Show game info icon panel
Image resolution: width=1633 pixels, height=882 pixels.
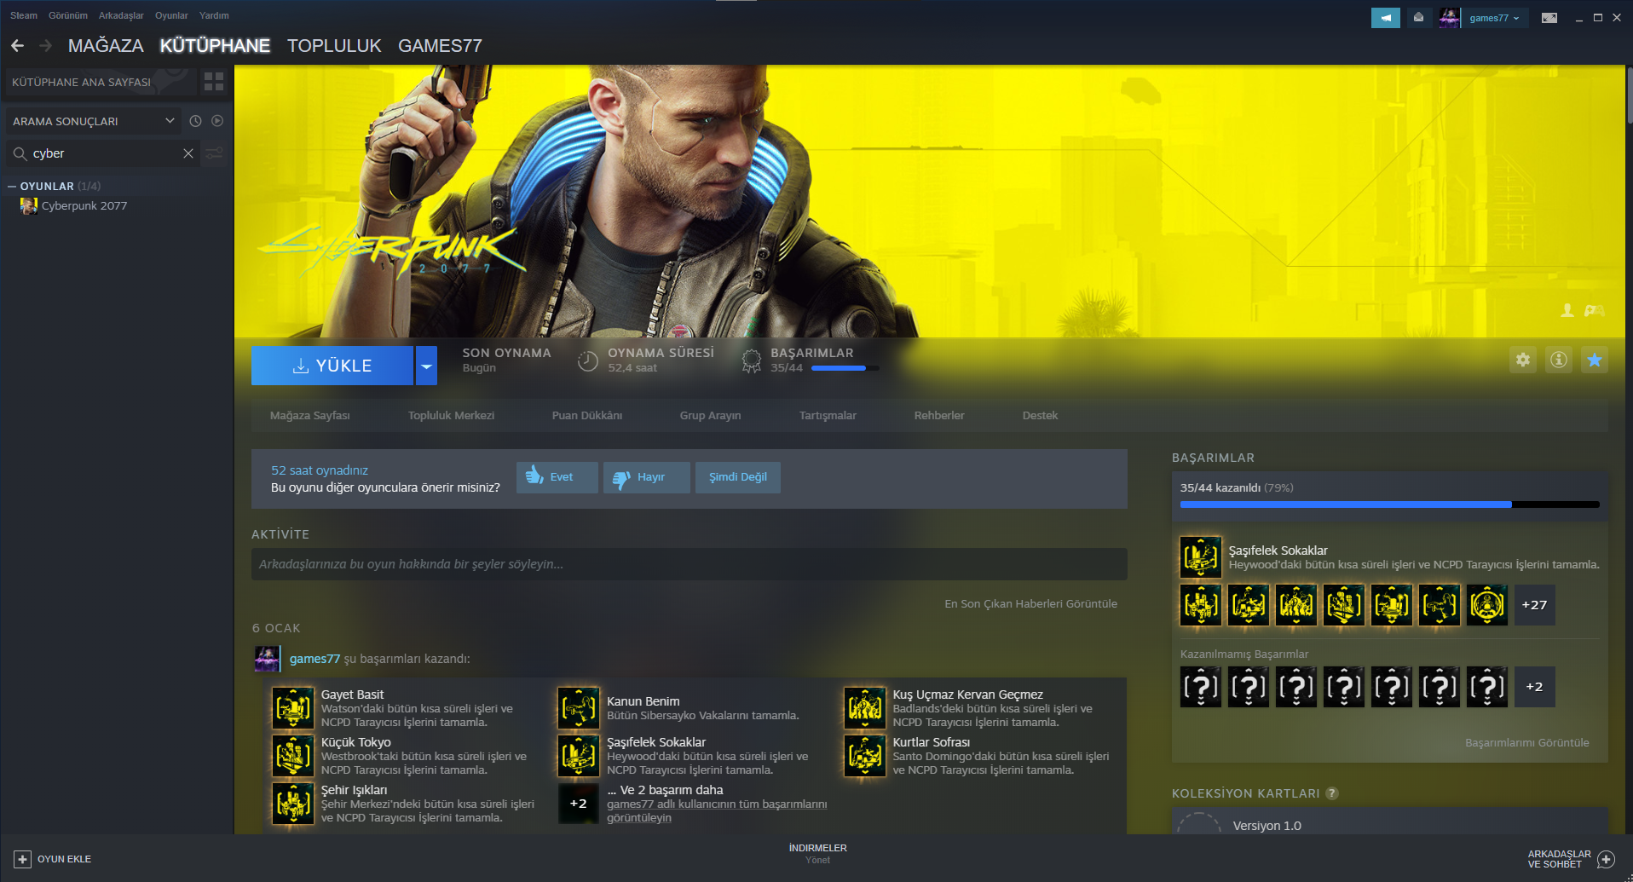pyautogui.click(x=1559, y=360)
